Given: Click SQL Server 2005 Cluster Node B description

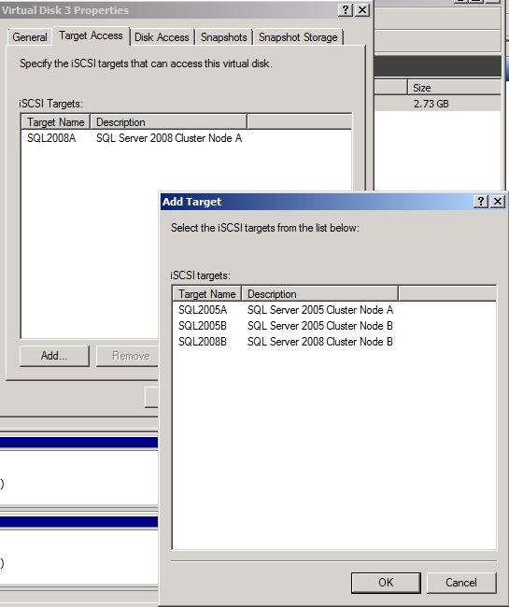Looking at the screenshot, I should point(320,326).
